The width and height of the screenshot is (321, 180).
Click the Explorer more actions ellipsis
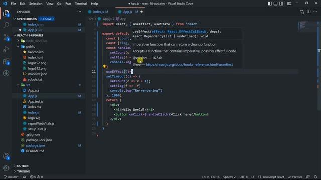pyautogui.click(x=79, y=12)
